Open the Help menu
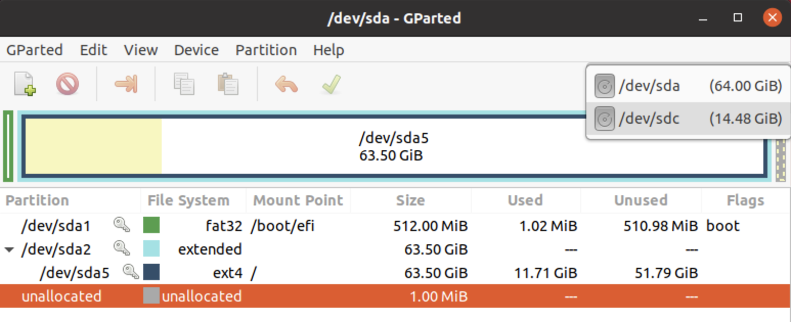The height and width of the screenshot is (322, 791). [x=328, y=50]
